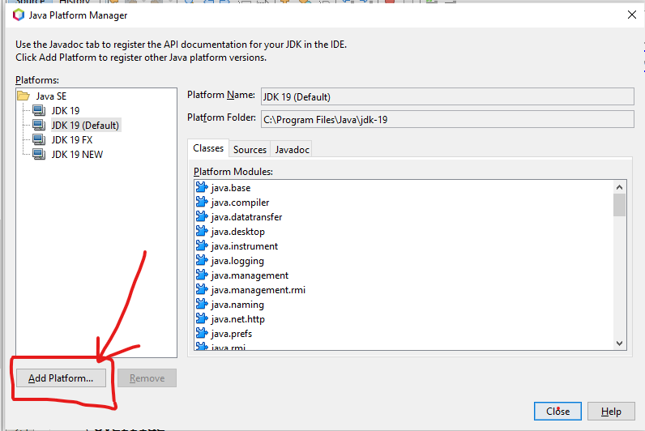The height and width of the screenshot is (431, 645).
Task: Click the disabled Remove button
Action: tap(147, 378)
